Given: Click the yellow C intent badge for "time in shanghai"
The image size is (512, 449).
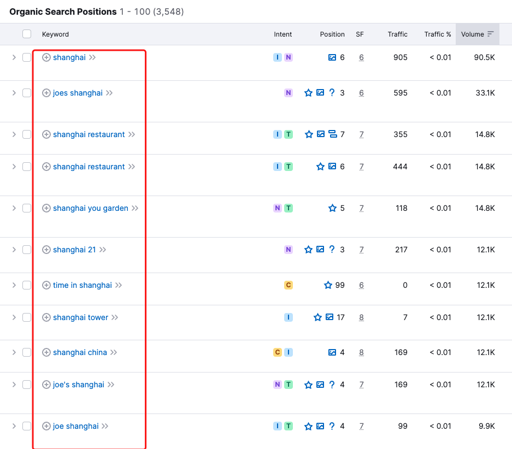Looking at the screenshot, I should 288,285.
